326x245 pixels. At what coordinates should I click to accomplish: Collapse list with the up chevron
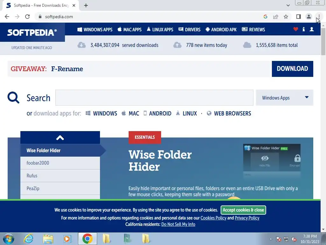click(60, 138)
